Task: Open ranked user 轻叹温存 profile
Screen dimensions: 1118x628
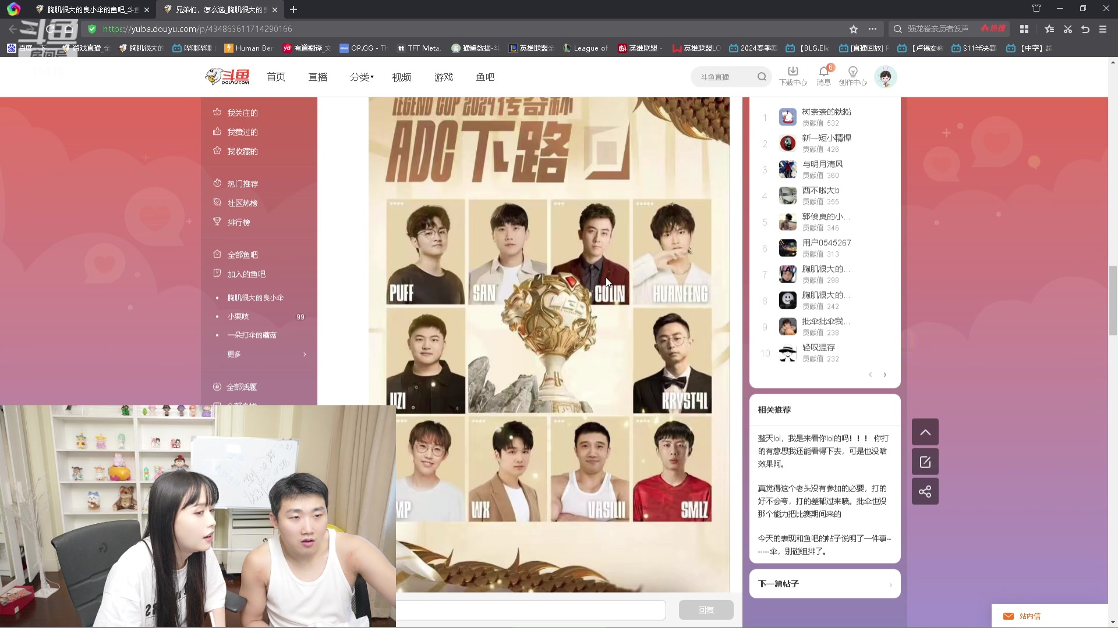Action: [818, 348]
